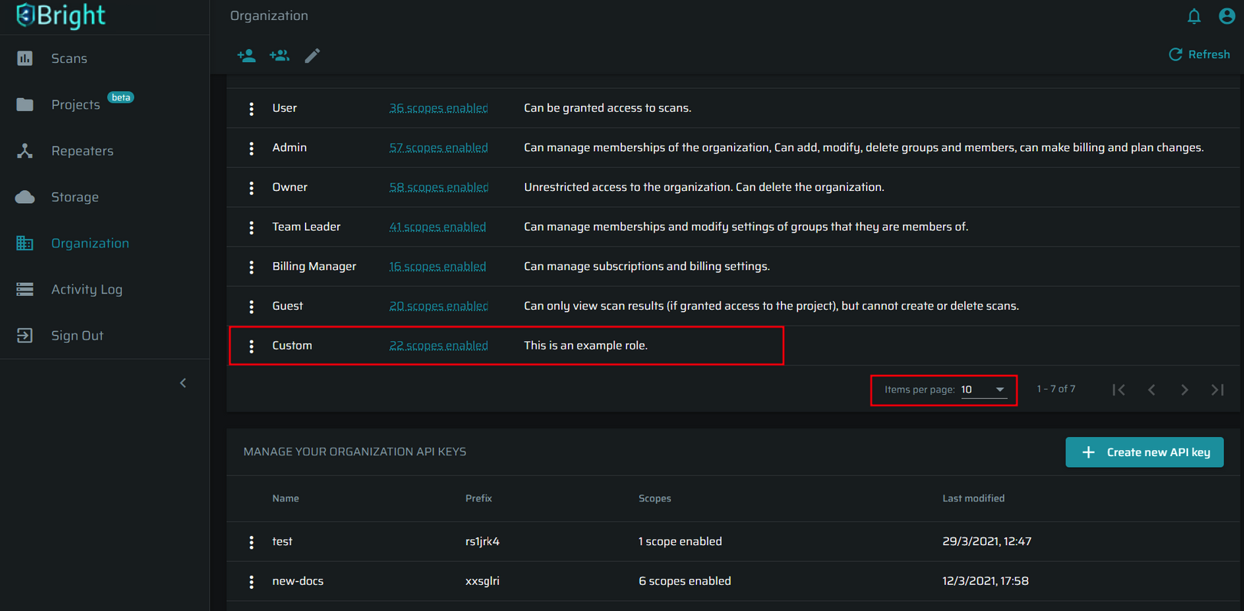
Task: Click the Prefix column header
Action: [x=479, y=498]
